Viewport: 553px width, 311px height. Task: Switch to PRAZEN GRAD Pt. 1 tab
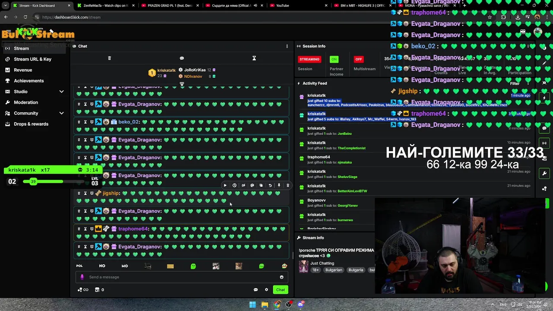coord(170,6)
